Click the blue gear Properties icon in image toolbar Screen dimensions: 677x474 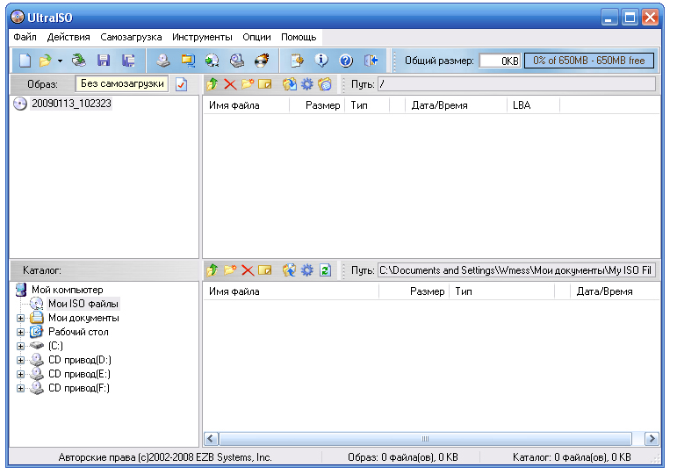pyautogui.click(x=306, y=83)
